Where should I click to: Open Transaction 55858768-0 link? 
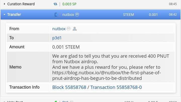(x=116, y=87)
